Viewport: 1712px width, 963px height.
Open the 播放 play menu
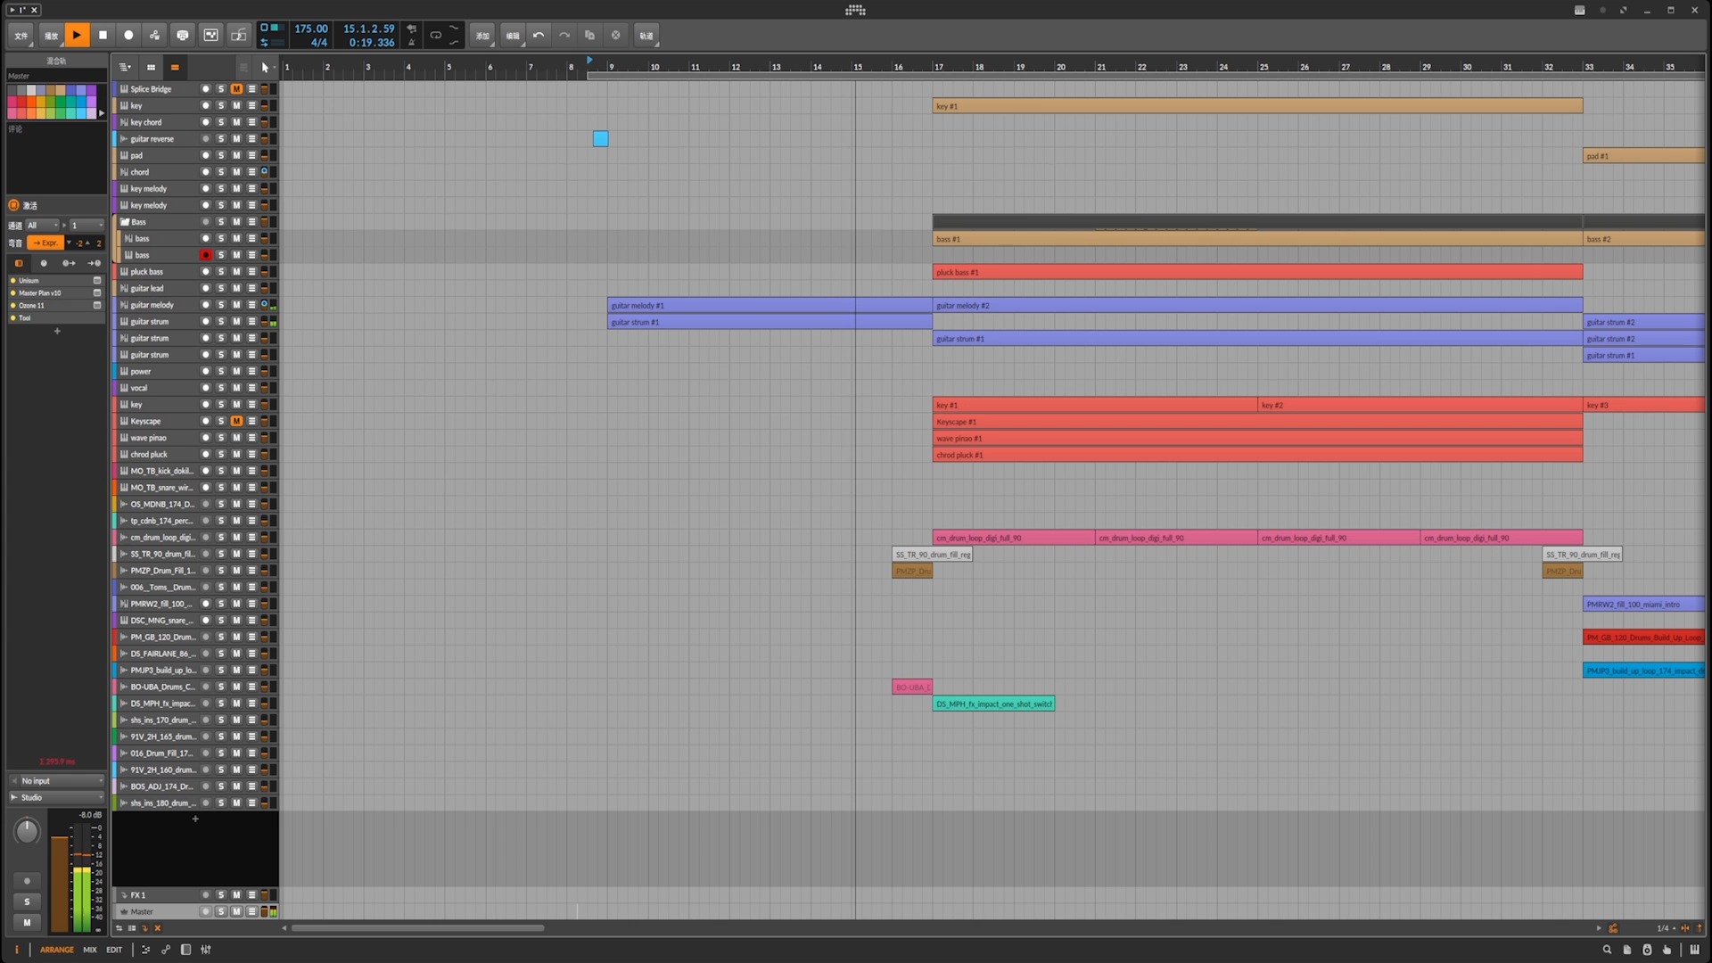coord(52,36)
